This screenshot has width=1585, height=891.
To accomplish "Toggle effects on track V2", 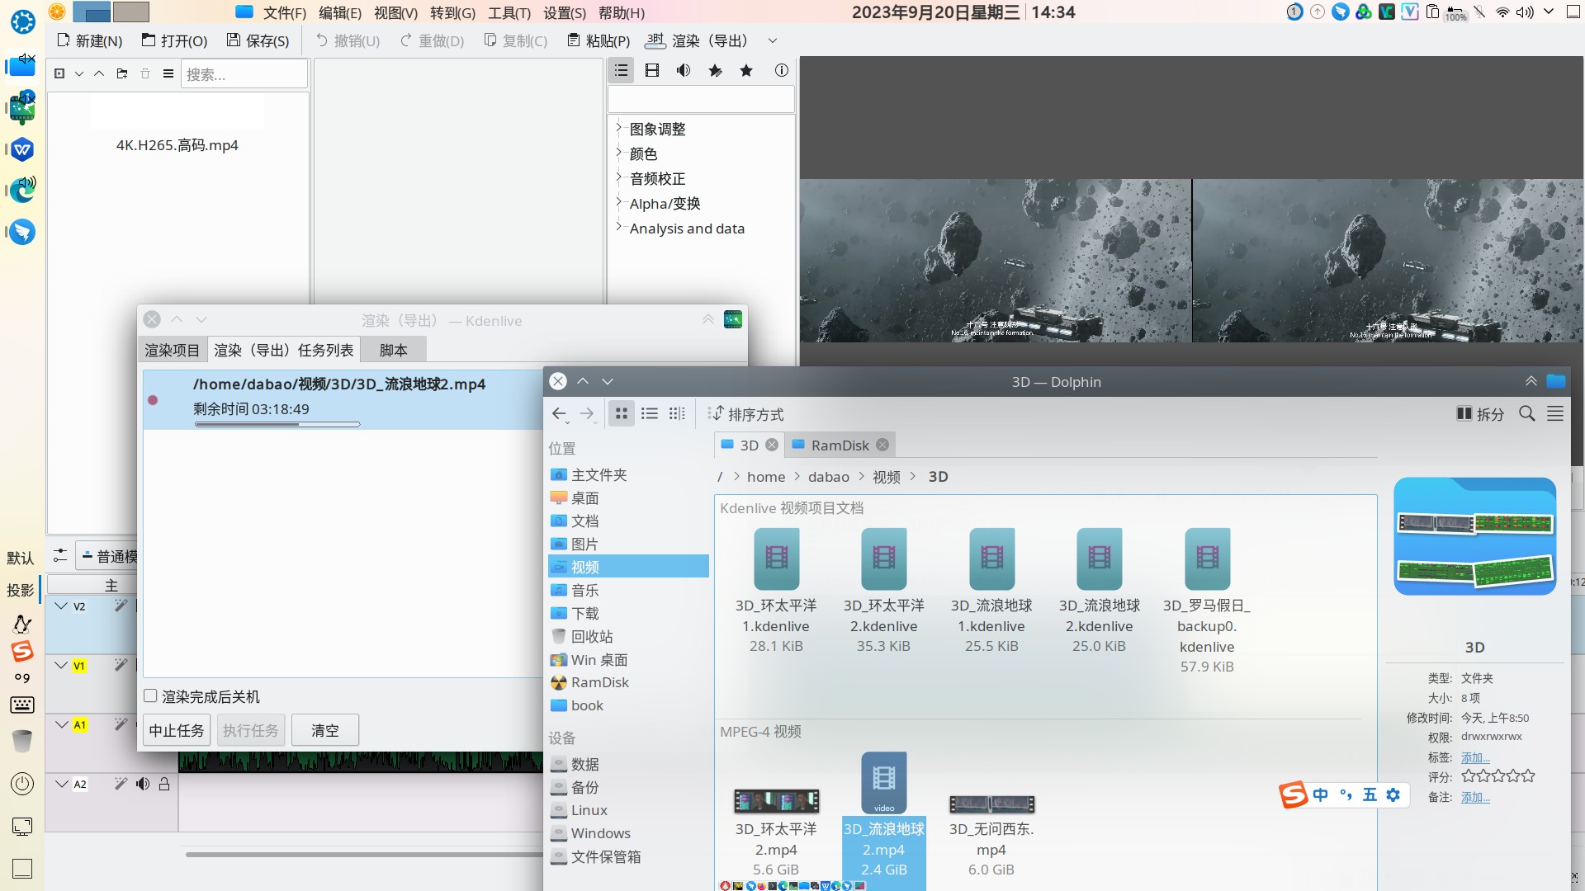I will 121,606.
